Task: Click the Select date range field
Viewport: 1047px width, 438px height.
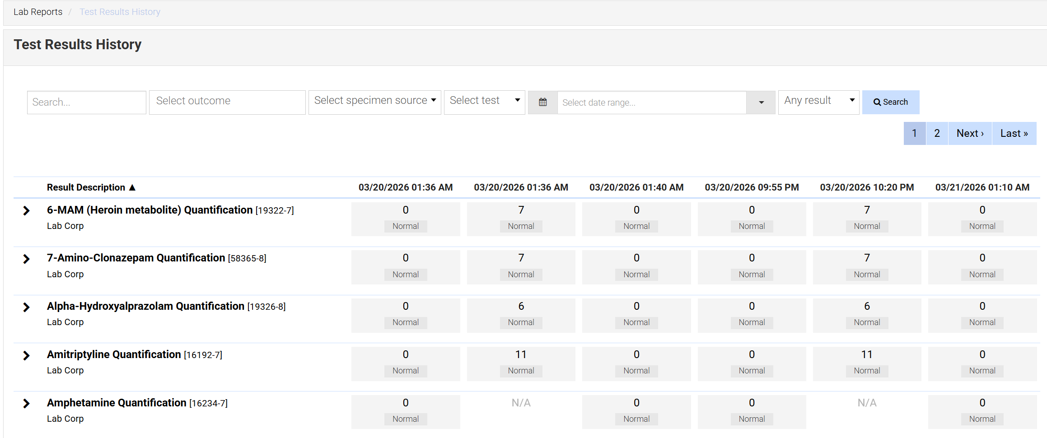Action: (651, 103)
